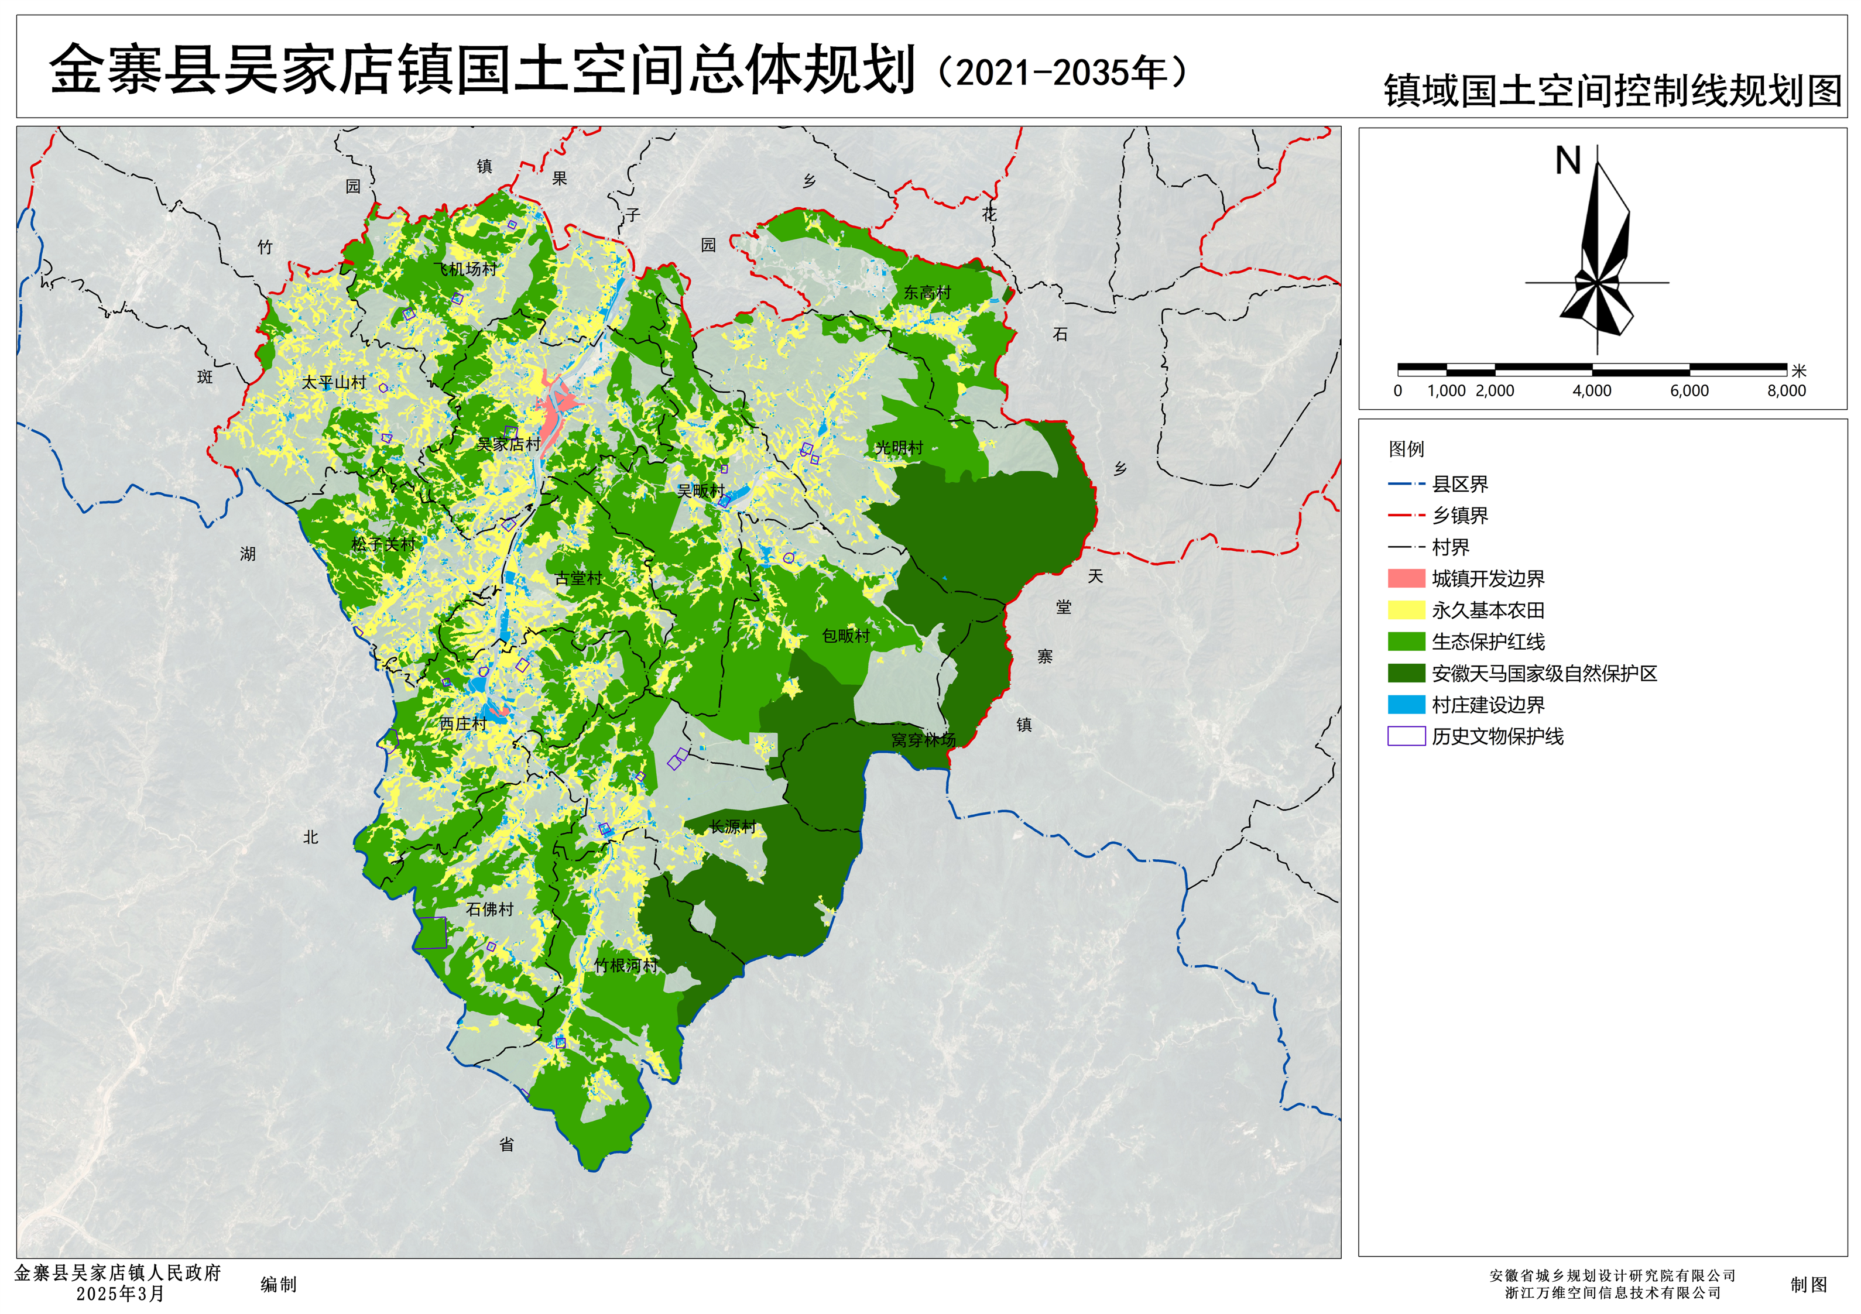Click the light green 生态保护红线 legend swatch

(x=1406, y=641)
